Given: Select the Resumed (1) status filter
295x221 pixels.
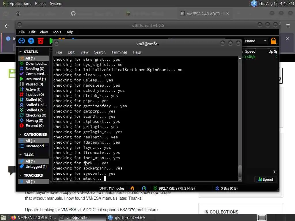Looking at the screenshot, I should click(34, 79).
